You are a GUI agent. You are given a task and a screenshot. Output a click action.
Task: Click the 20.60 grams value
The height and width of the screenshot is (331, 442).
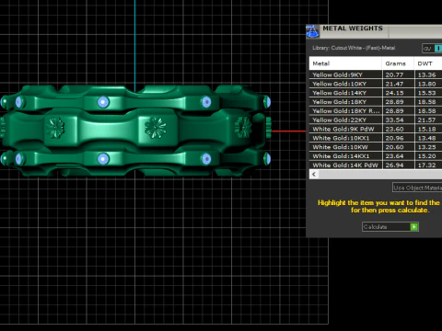pos(394,147)
